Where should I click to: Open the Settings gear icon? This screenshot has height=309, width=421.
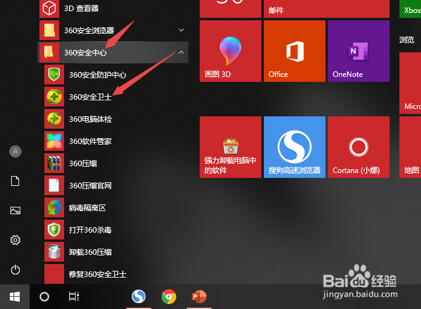click(15, 240)
